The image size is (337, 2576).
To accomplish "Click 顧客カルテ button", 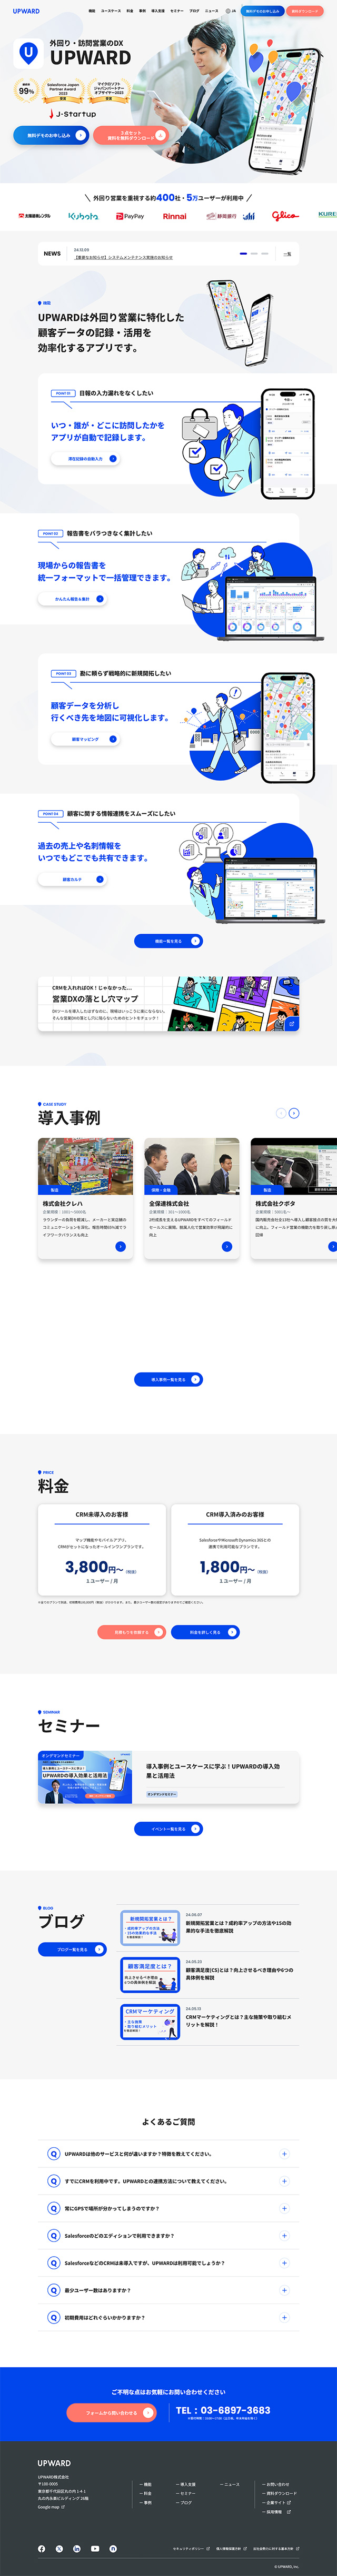I will [72, 879].
